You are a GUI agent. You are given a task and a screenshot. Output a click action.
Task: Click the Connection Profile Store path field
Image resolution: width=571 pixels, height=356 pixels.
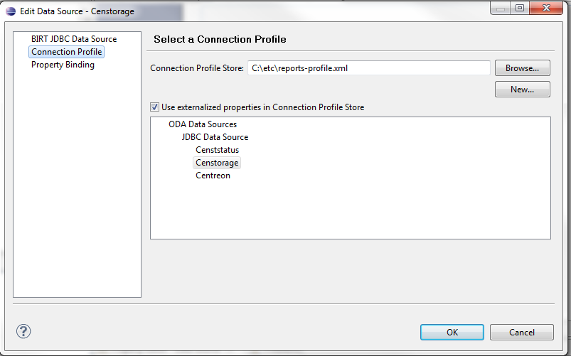[x=368, y=68]
